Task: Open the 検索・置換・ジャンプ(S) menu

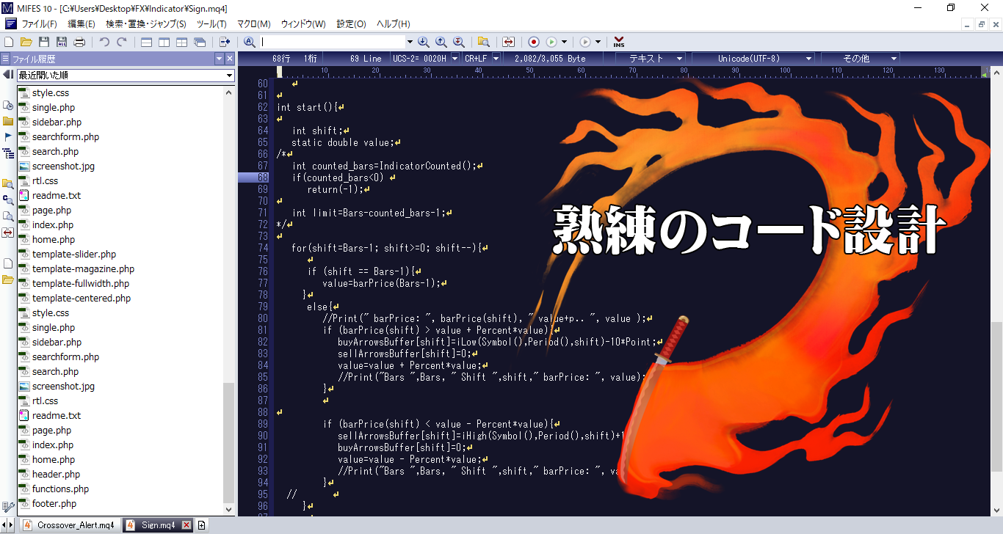Action: pyautogui.click(x=146, y=24)
